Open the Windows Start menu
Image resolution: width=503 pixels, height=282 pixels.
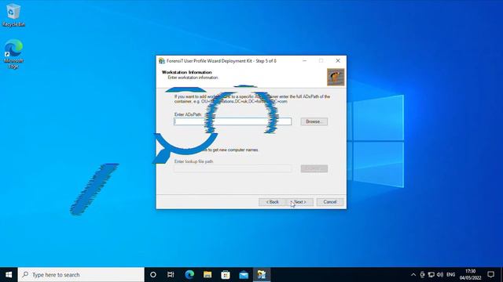pyautogui.click(x=9, y=275)
